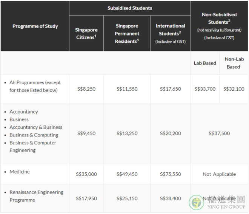Click the S$33,700 lab based fee
The image size is (249, 214).
point(205,89)
